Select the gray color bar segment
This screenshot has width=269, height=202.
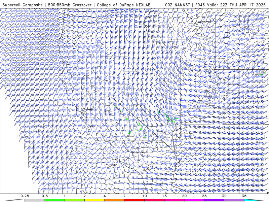(35, 200)
